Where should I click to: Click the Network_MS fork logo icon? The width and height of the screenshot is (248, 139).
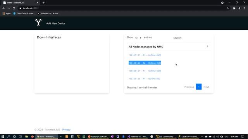tap(38, 23)
